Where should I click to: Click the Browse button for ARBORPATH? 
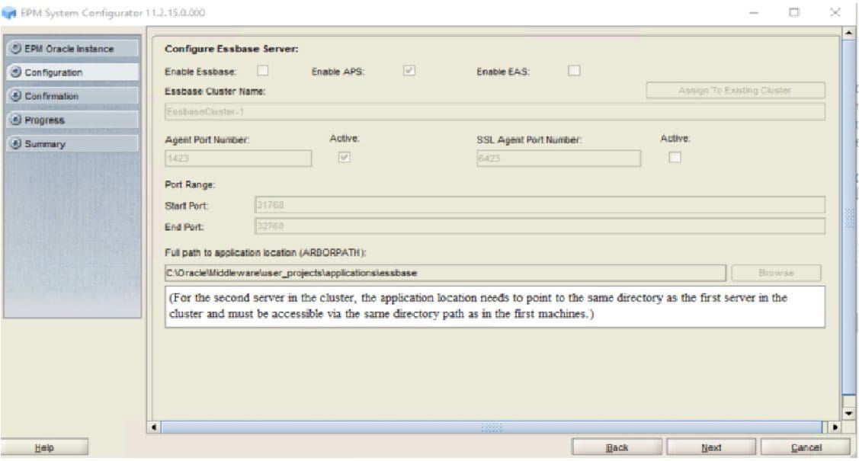(x=776, y=273)
